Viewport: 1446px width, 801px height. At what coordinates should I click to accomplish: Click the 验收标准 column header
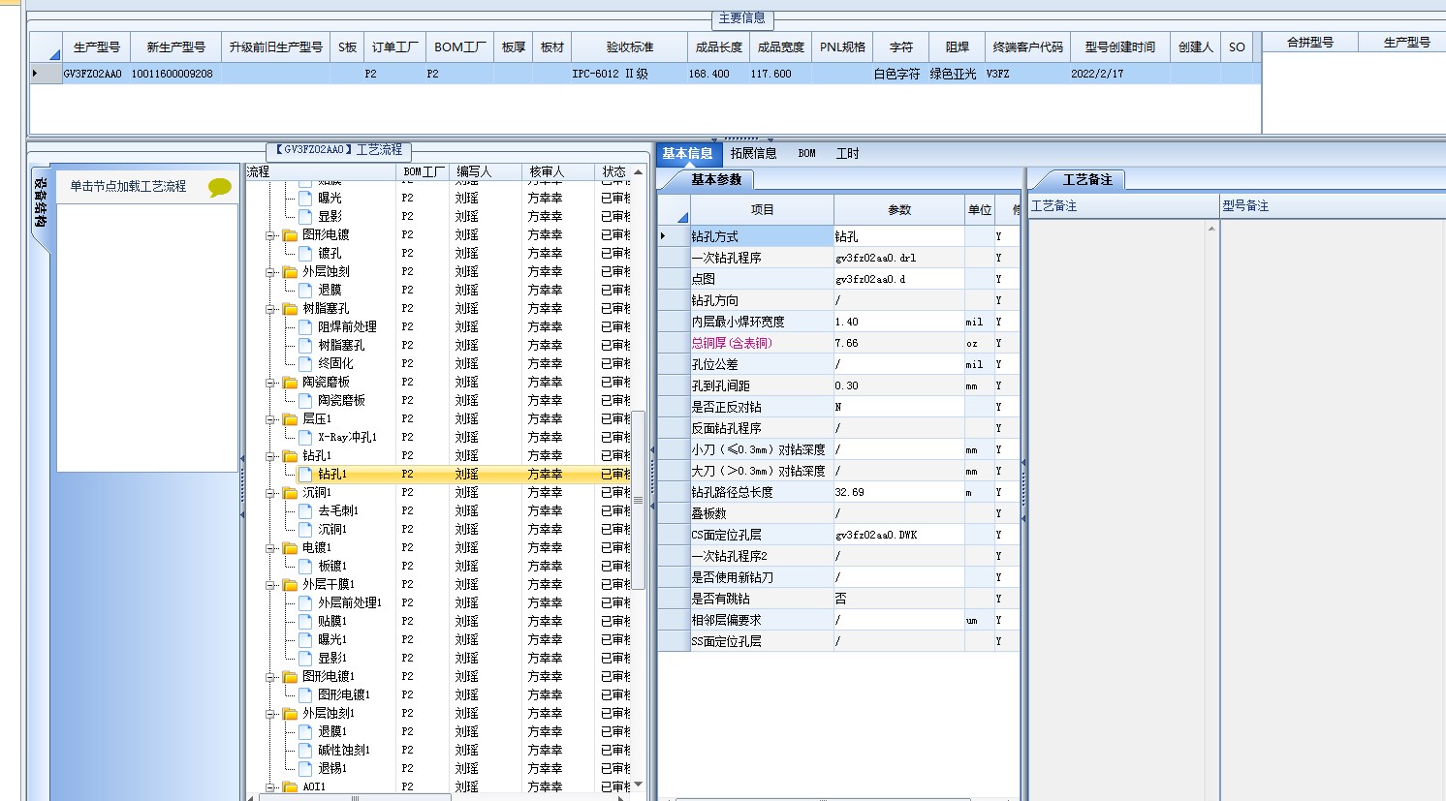(630, 46)
